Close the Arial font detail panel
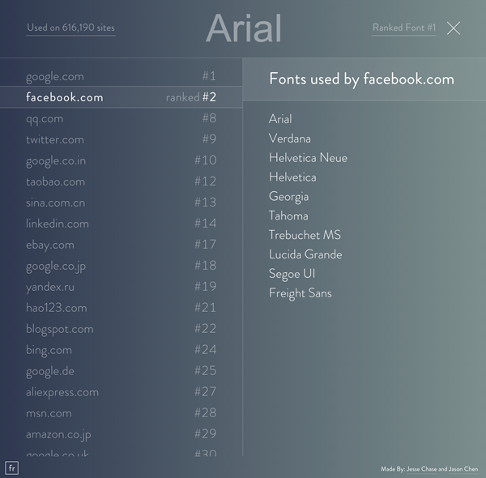This screenshot has width=486, height=478. point(454,28)
